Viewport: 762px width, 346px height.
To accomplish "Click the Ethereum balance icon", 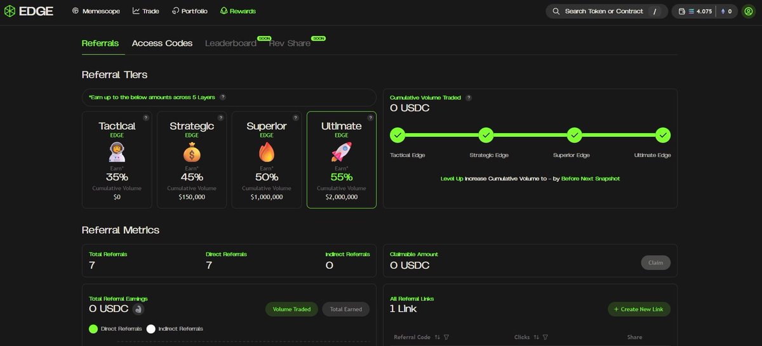I will 722,11.
